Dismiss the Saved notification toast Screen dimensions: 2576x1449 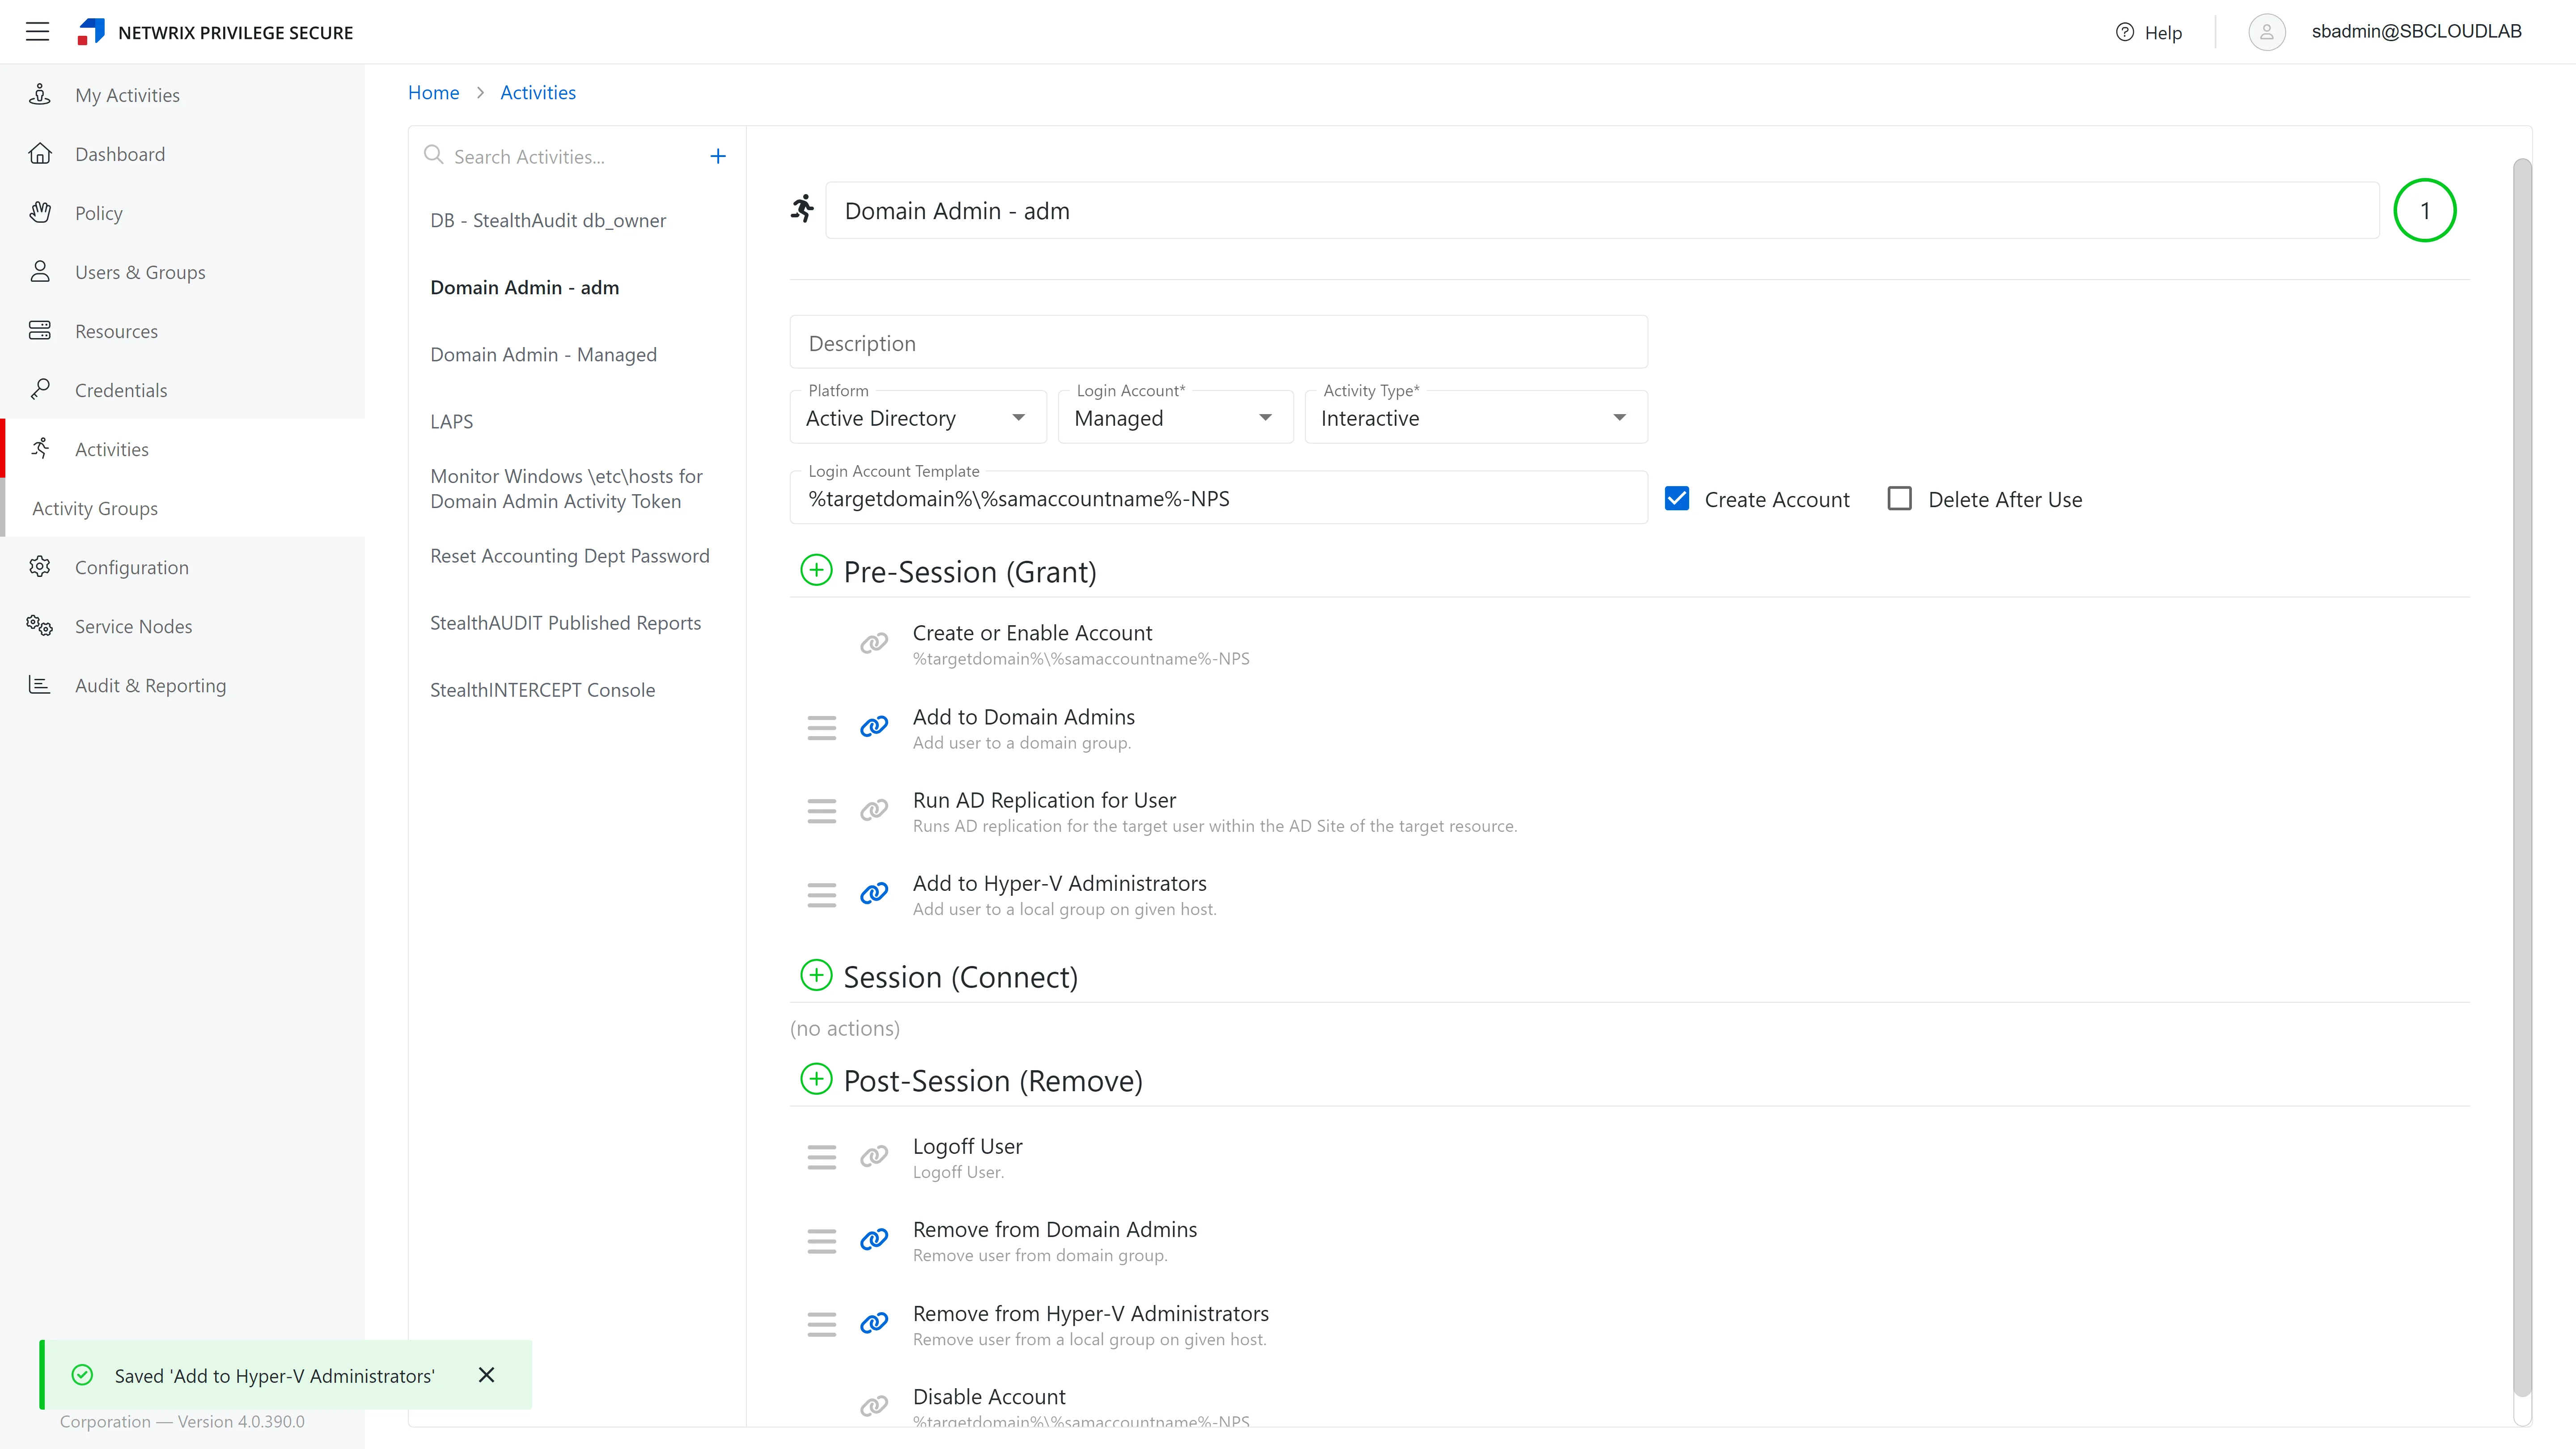pos(487,1375)
